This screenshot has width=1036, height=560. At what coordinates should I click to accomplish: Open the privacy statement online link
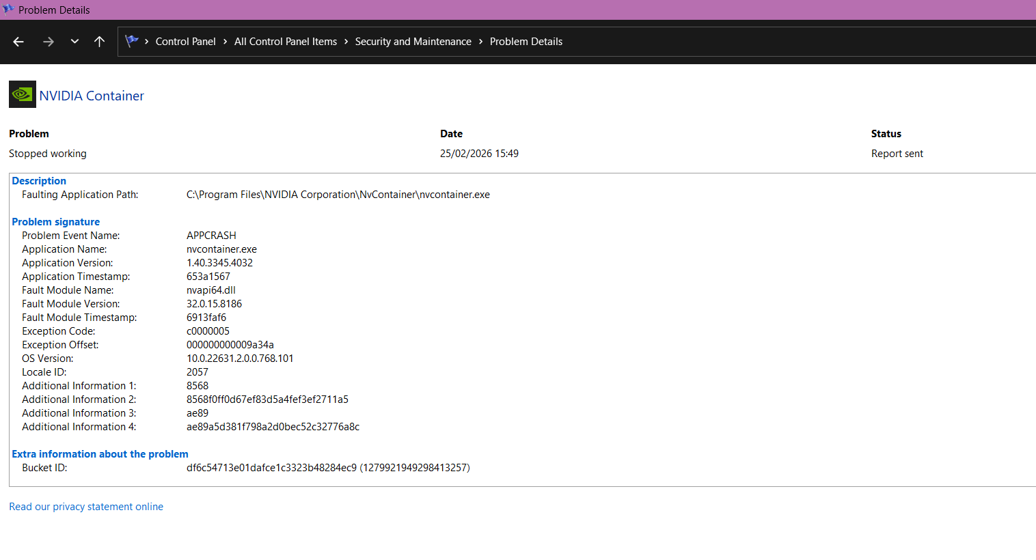86,507
